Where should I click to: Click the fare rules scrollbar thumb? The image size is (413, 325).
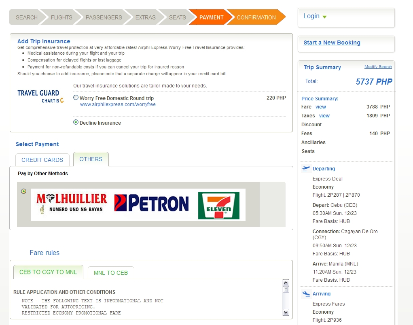coord(286,289)
